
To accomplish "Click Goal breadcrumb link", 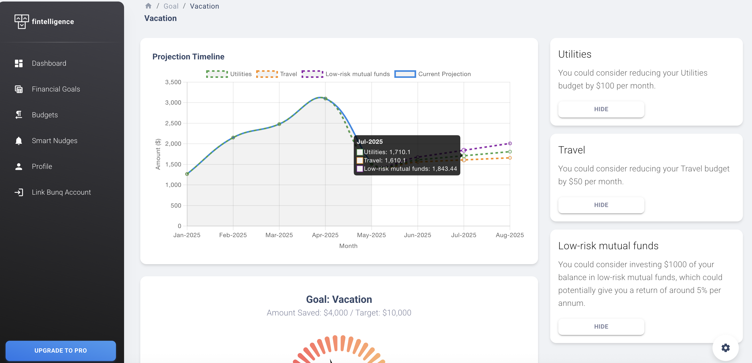I will (x=171, y=6).
